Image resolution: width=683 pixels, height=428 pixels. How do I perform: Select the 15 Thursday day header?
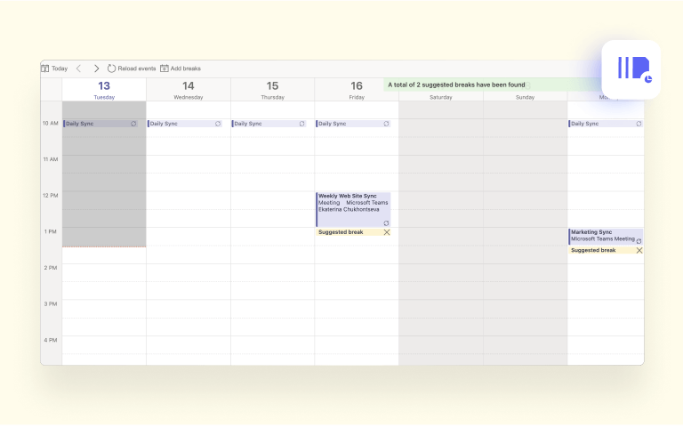point(272,90)
